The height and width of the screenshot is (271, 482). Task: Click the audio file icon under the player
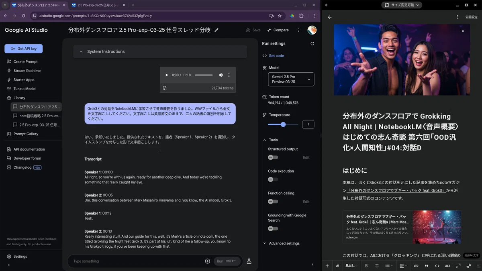coord(165,88)
